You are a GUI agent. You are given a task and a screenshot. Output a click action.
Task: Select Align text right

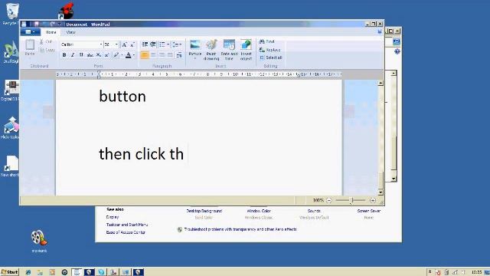[x=162, y=55]
